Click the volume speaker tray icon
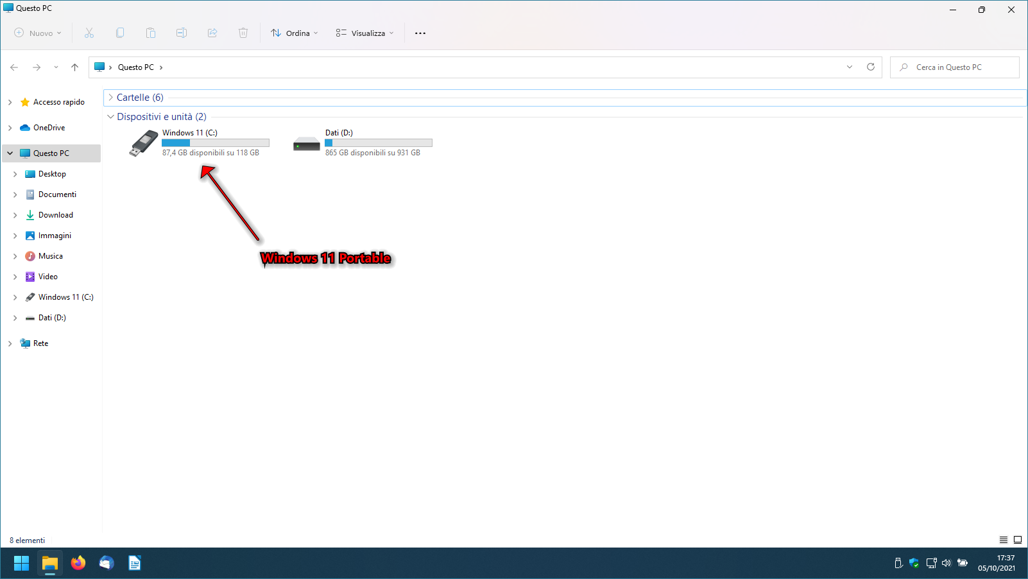 pyautogui.click(x=947, y=563)
